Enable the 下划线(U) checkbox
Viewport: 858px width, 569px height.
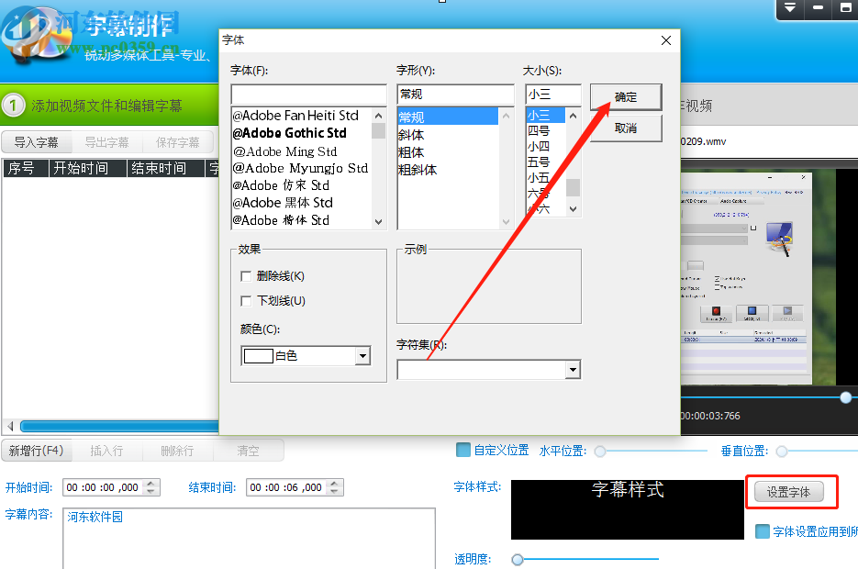click(x=246, y=301)
